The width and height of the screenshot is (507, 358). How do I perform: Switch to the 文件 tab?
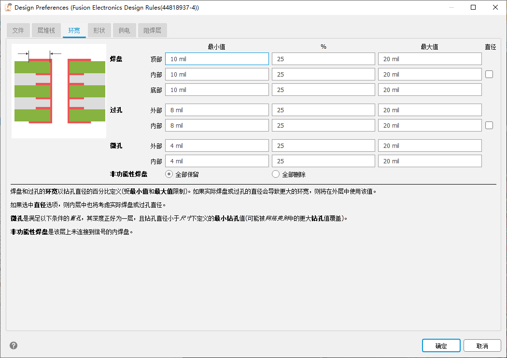click(x=18, y=30)
